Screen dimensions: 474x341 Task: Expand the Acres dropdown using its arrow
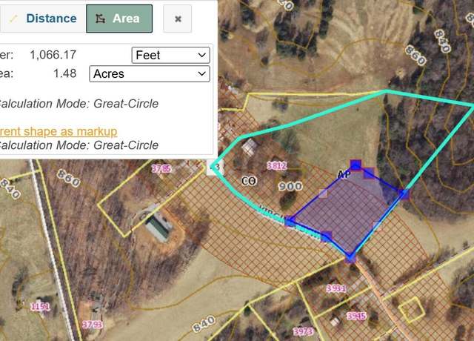click(201, 74)
